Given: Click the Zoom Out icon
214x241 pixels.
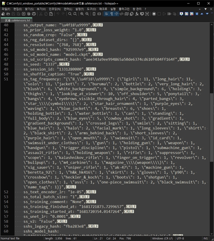Looking at the screenshot, I should click(x=87, y=14).
